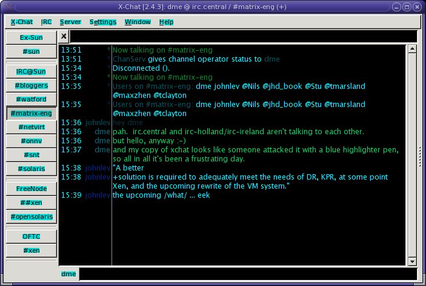Viewport: 426px width, 286px height.
Task: Open the ##xen channel tab
Action: pyautogui.click(x=32, y=203)
